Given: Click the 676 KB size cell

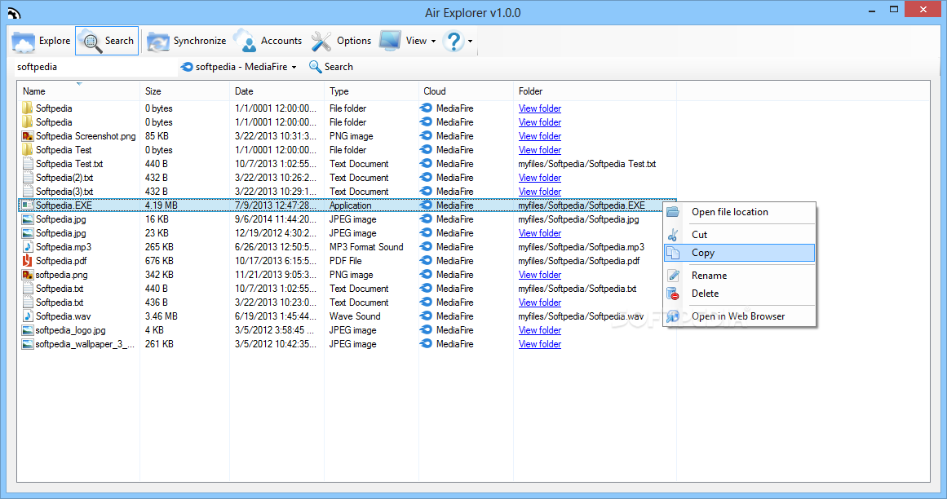Looking at the screenshot, I should tap(159, 261).
